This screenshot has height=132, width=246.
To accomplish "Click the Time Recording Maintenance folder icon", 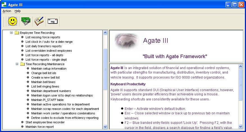I will pyautogui.click(x=22, y=64).
